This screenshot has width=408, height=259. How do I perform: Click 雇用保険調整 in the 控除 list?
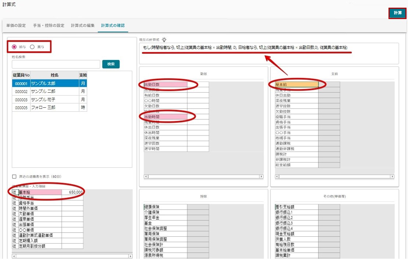(x=165, y=239)
